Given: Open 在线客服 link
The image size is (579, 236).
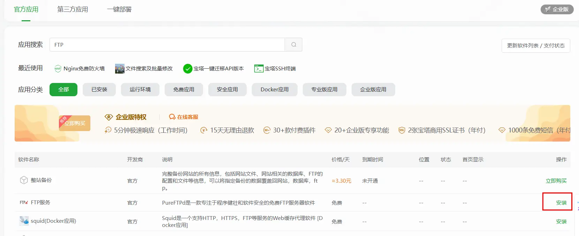Looking at the screenshot, I should [x=188, y=117].
